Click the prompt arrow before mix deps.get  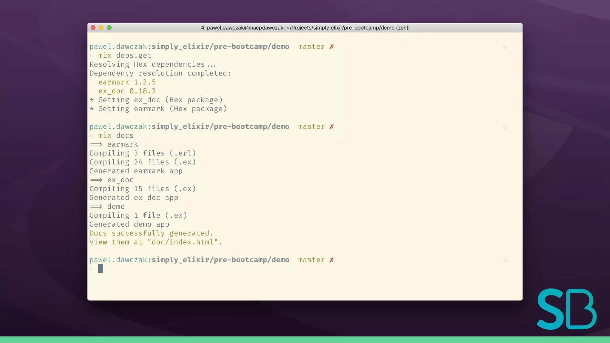pos(92,56)
